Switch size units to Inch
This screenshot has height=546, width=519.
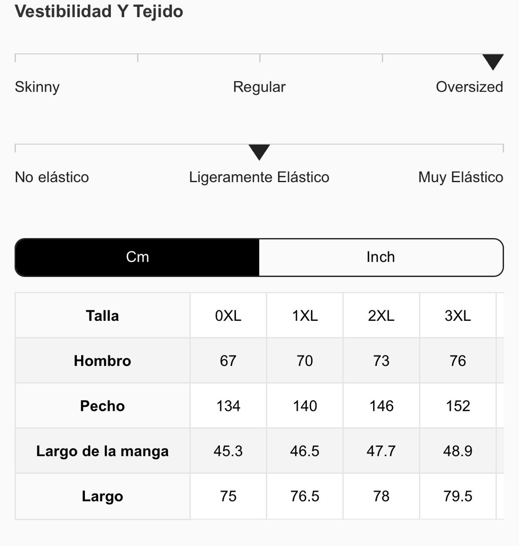[x=381, y=257]
